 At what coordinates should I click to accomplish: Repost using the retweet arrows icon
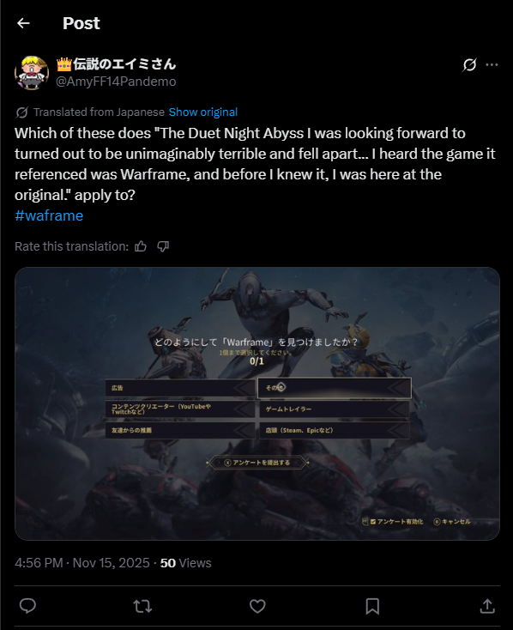coord(142,606)
